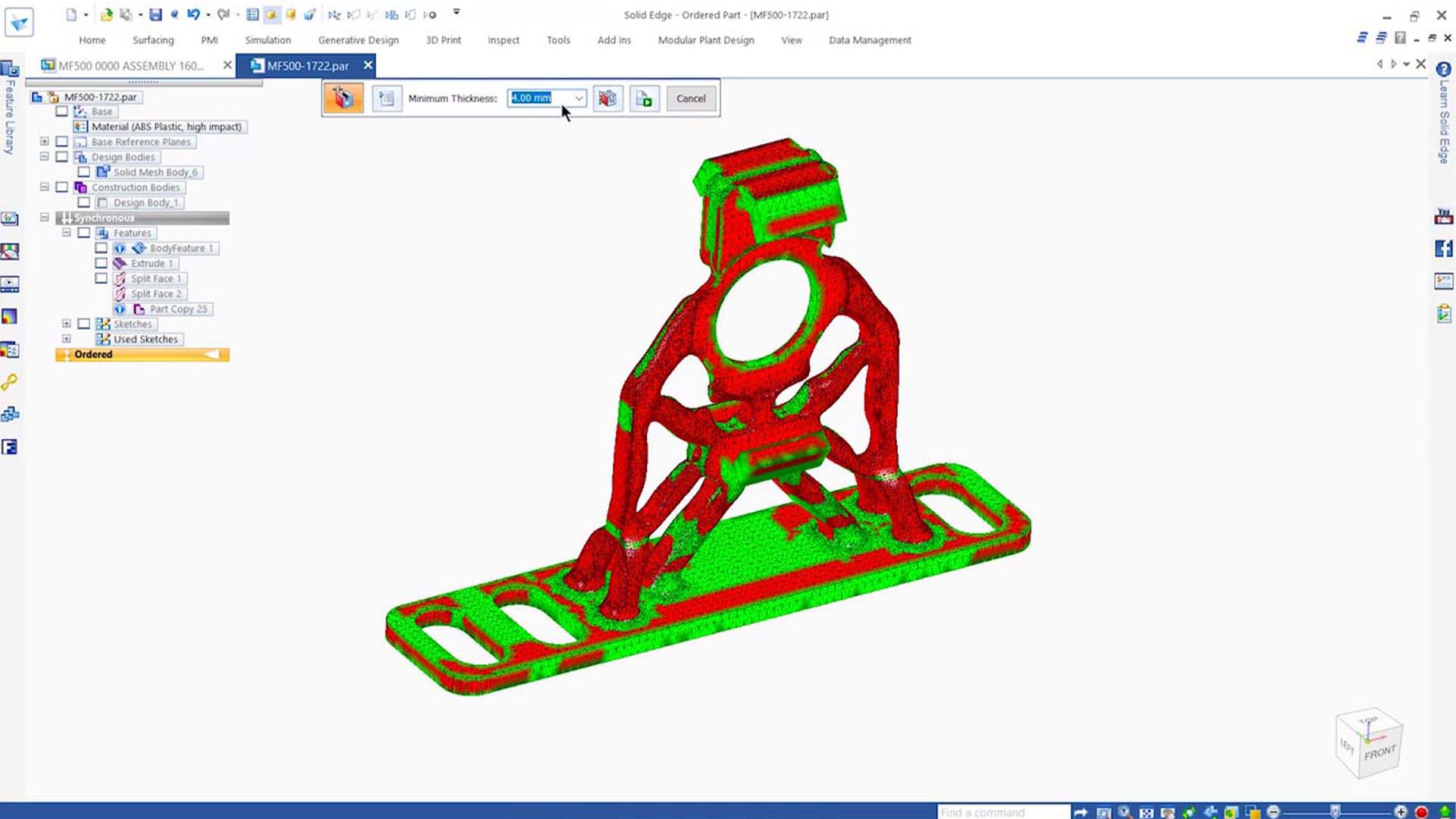Run the analysis with the green play icon
The image size is (1456, 819).
(644, 99)
